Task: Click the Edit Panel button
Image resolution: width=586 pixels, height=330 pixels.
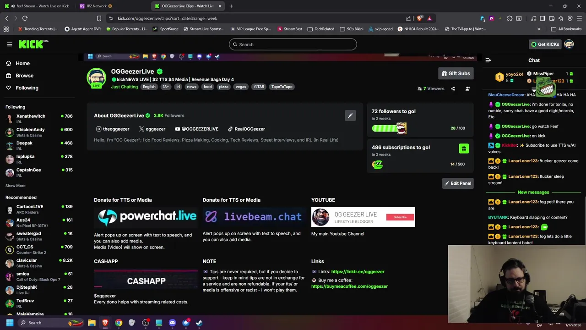Action: 458,183
